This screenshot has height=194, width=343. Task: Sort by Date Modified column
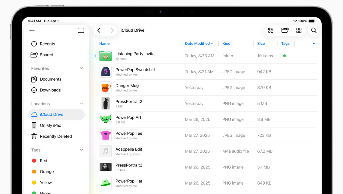199,44
